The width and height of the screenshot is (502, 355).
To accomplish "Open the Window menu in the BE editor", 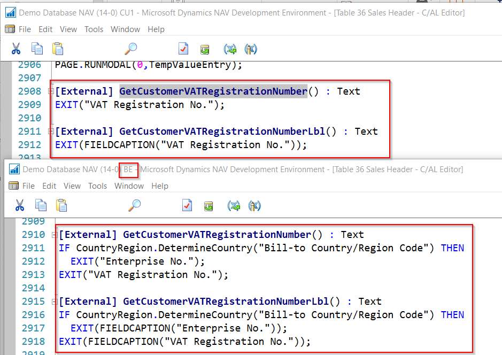I will (x=129, y=186).
